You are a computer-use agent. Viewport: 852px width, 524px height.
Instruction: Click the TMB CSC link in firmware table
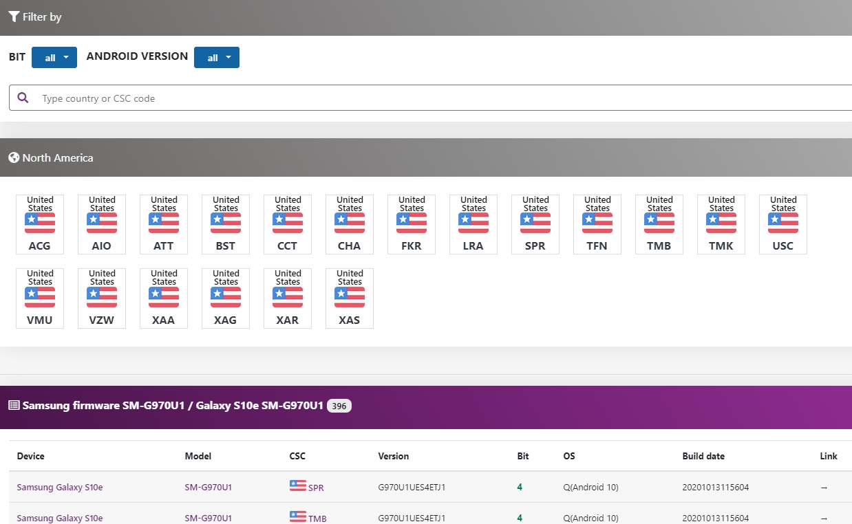(x=317, y=518)
